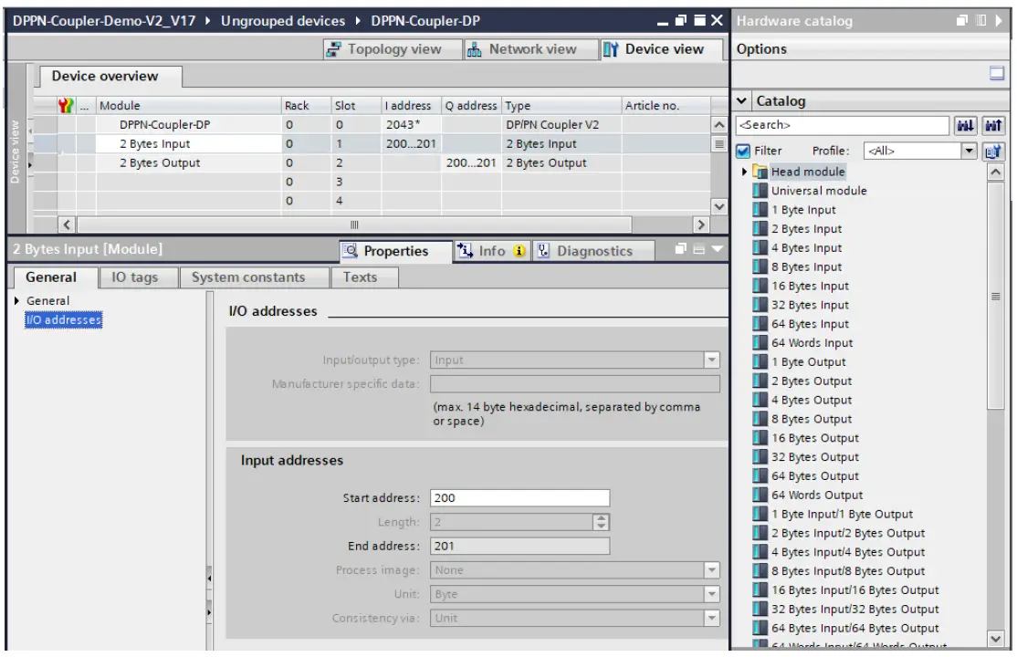Select 16 Bytes Output module in catalog

point(814,438)
